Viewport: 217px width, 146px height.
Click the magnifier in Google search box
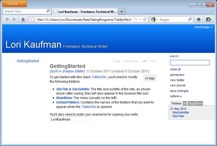point(190,19)
